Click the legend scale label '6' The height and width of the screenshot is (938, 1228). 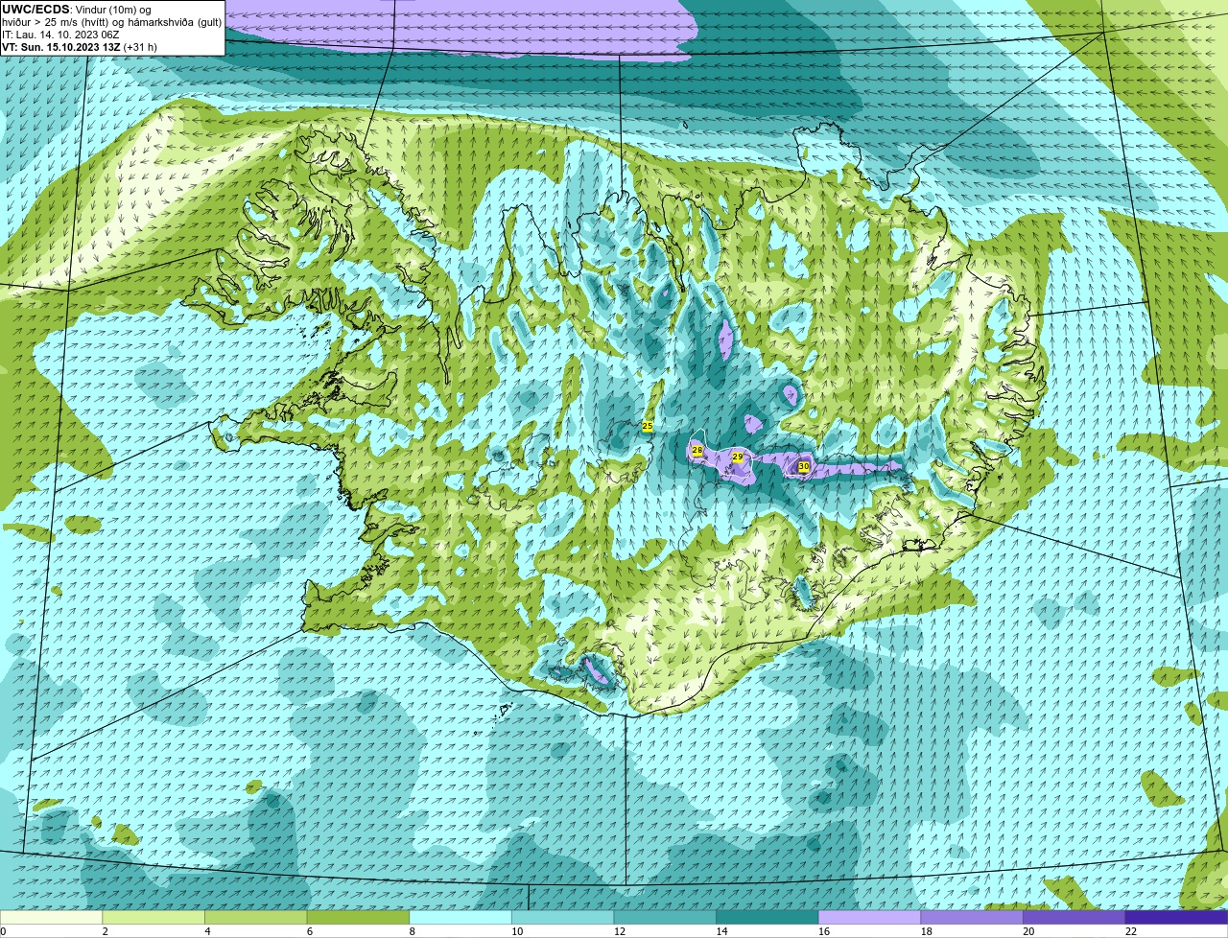click(x=311, y=930)
